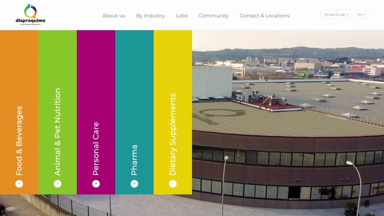Expand the Food & Beverages arrow circle
The height and width of the screenshot is (216, 384).
pos(19,184)
